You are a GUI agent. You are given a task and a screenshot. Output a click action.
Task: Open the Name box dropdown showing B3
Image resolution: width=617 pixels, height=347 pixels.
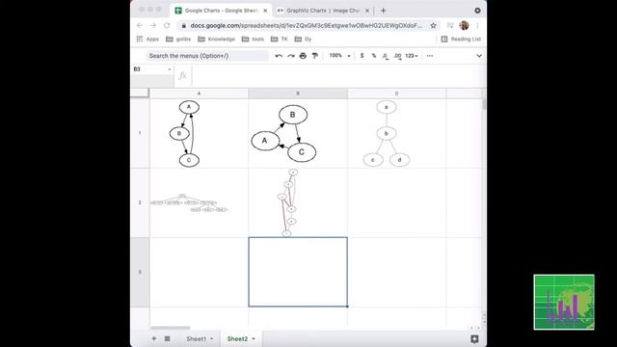pos(170,69)
